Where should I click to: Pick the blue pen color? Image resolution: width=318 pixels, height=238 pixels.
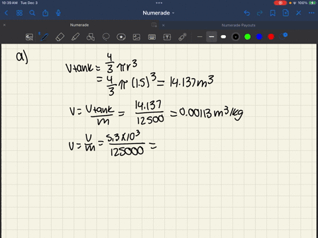pos(259,37)
